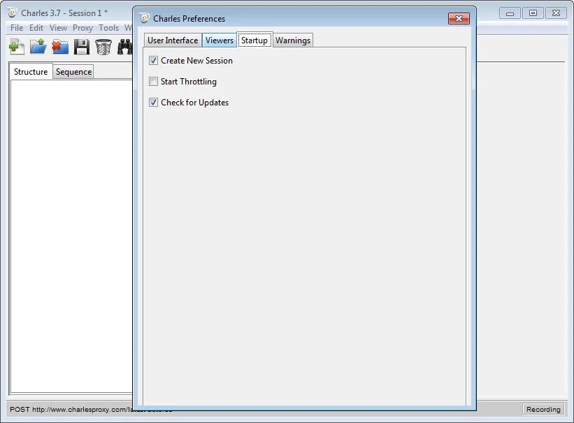Open the Edit menu
574x423 pixels.
[36, 28]
